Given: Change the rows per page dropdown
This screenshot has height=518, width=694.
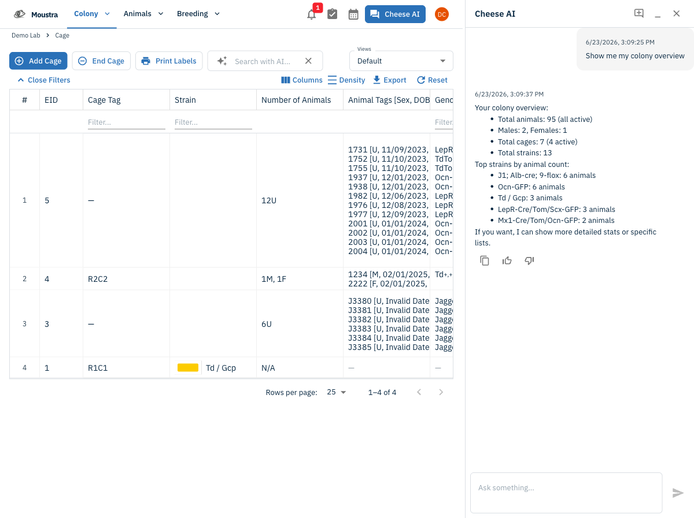Looking at the screenshot, I should click(x=337, y=392).
